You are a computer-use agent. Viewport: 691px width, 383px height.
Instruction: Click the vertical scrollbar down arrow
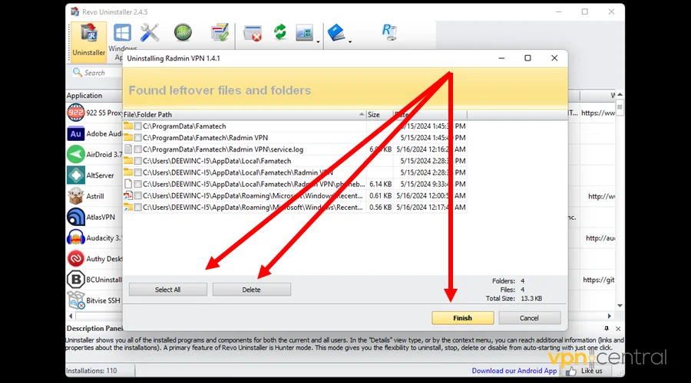click(x=620, y=306)
